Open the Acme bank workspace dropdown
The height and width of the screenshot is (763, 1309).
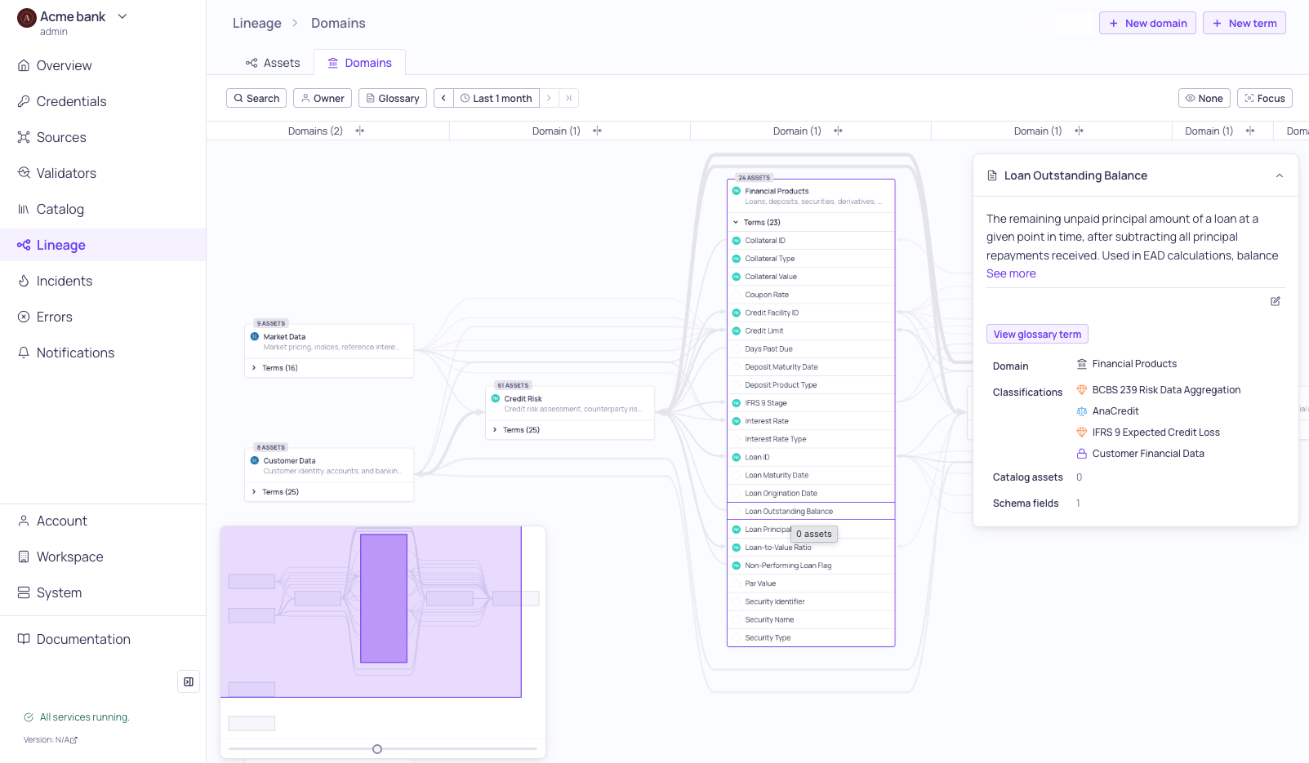73,22
